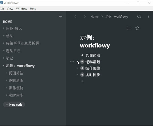
Task: Collapse the sidebar with the left arrow
Action: (60, 16)
